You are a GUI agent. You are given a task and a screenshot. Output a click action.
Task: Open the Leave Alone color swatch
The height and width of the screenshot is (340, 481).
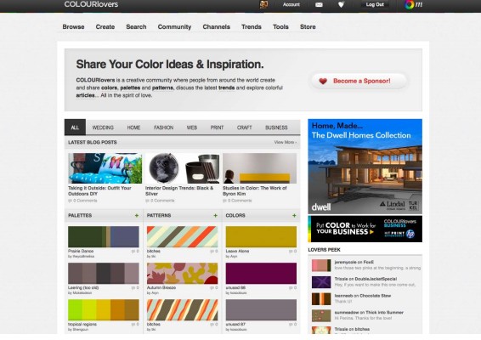click(x=261, y=236)
